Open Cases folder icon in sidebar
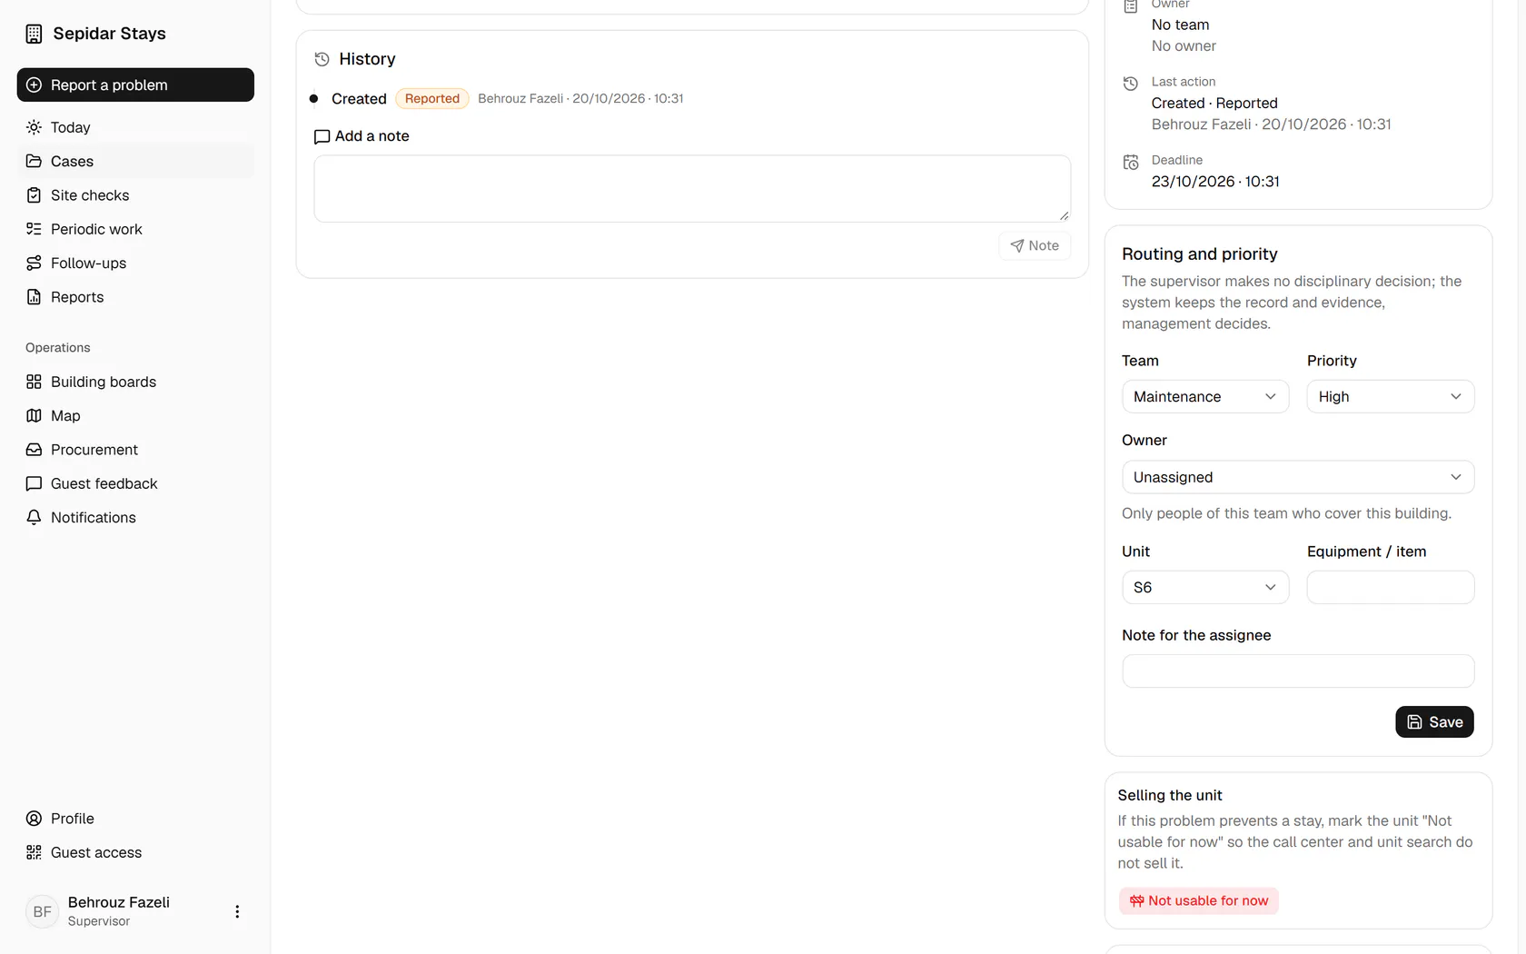Screen dimensions: 1526x954 click(34, 161)
